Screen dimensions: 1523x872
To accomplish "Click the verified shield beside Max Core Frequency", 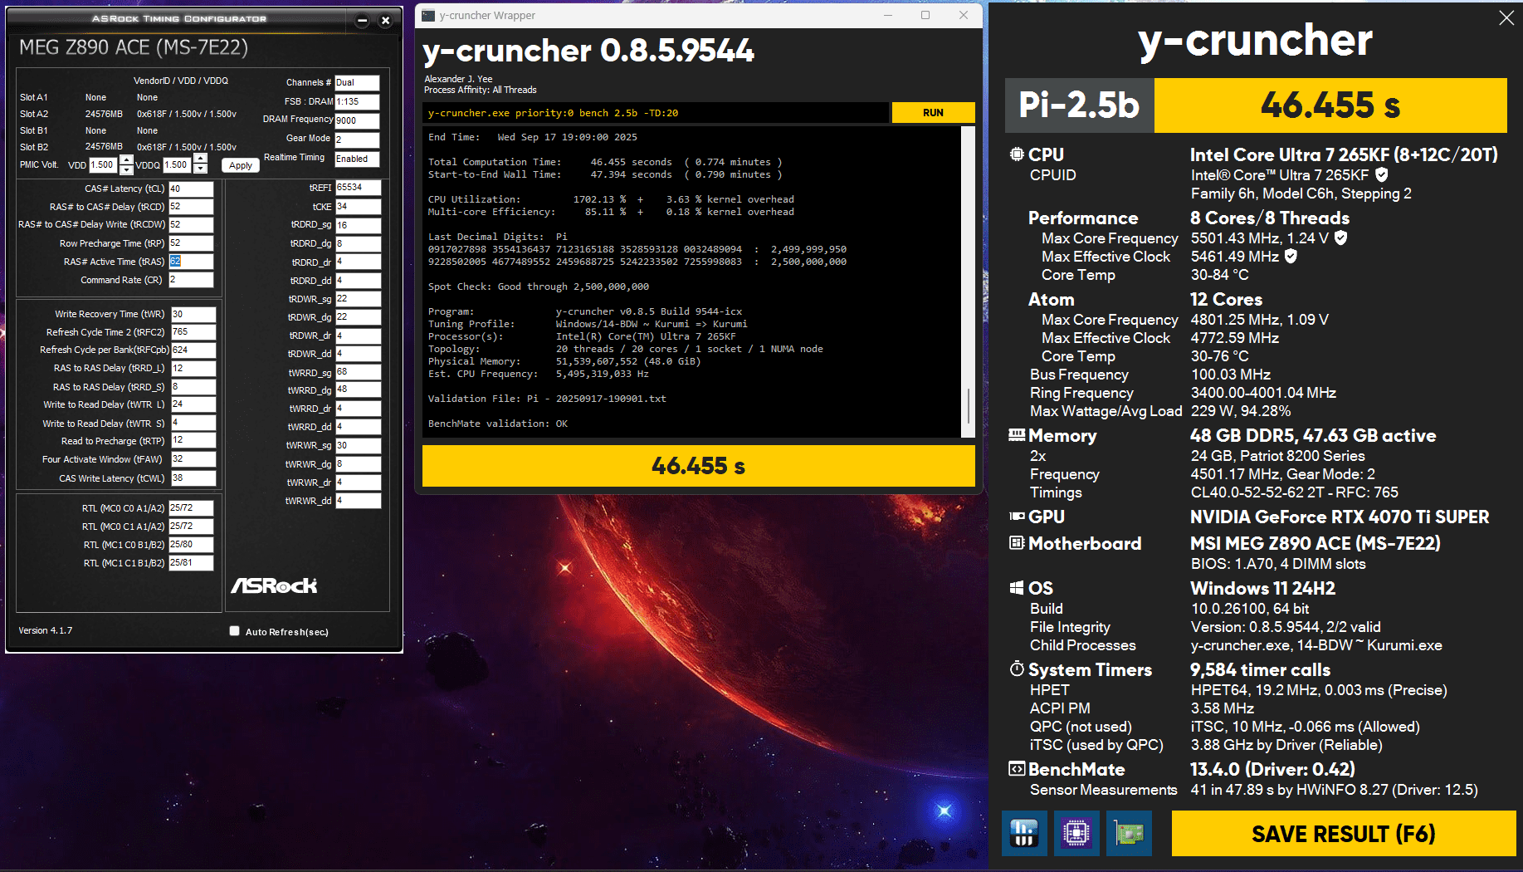I will (1340, 238).
